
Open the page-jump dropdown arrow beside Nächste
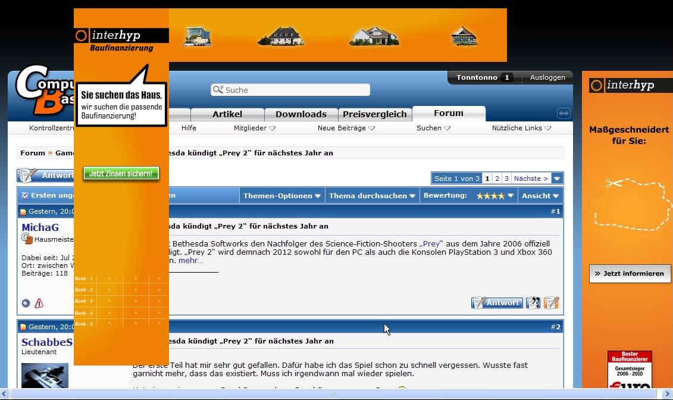pyautogui.click(x=557, y=179)
